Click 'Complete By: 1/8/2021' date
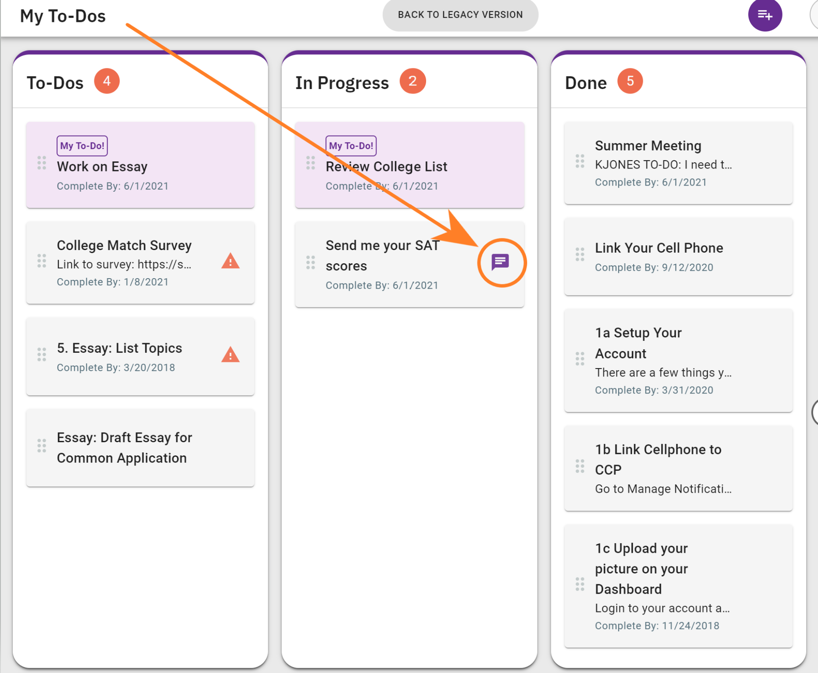This screenshot has height=673, width=818. coord(112,282)
